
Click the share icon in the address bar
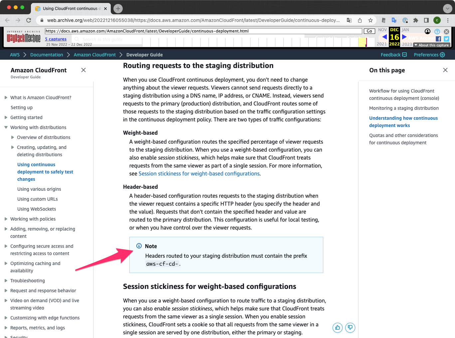point(360,20)
